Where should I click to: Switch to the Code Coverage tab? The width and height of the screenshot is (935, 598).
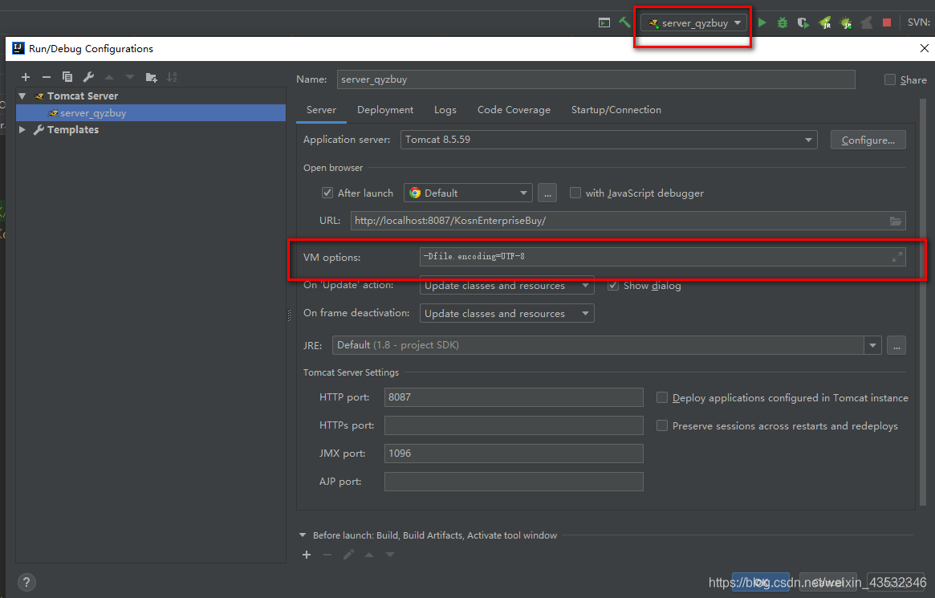coord(514,110)
